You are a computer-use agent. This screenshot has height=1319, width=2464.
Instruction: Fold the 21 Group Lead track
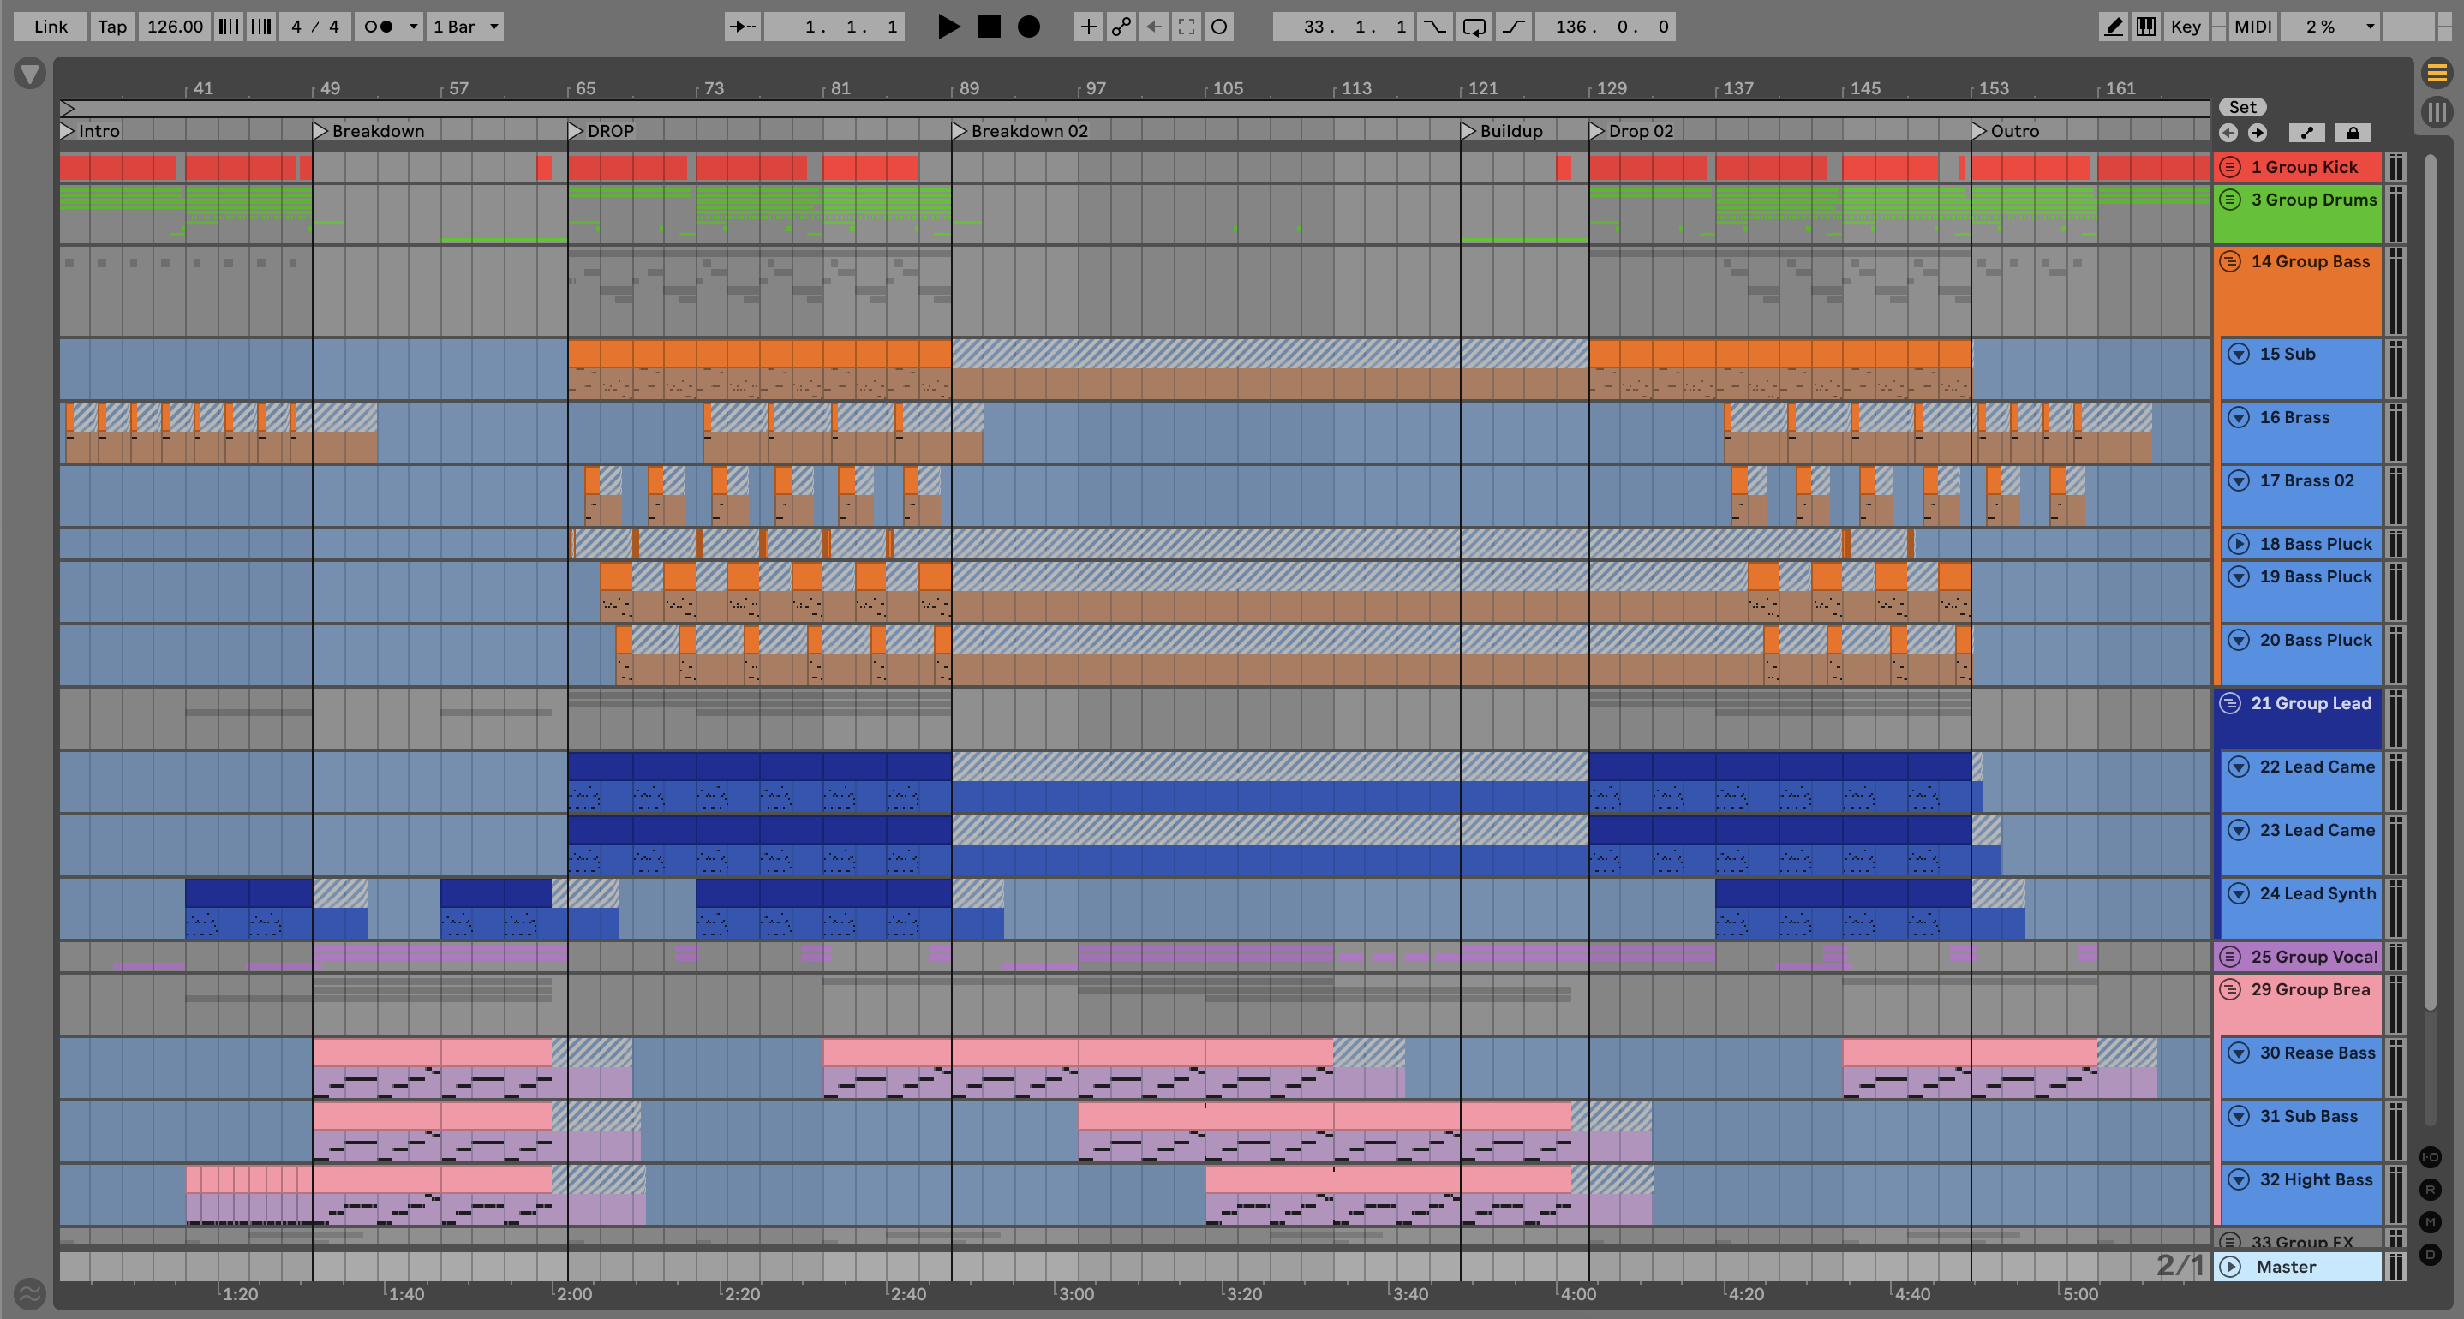coord(2229,704)
